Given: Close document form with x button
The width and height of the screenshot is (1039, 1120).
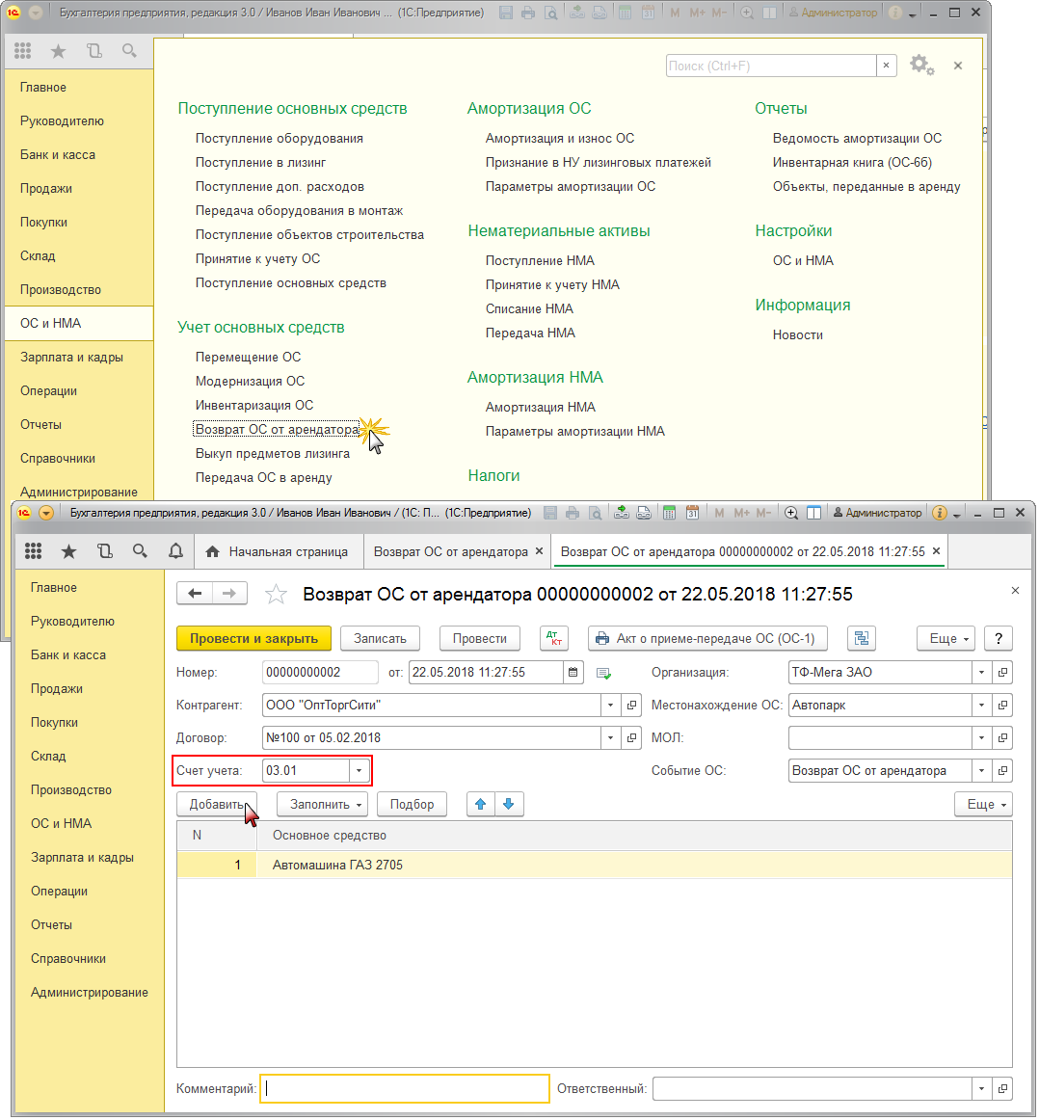Looking at the screenshot, I should coord(1015,591).
